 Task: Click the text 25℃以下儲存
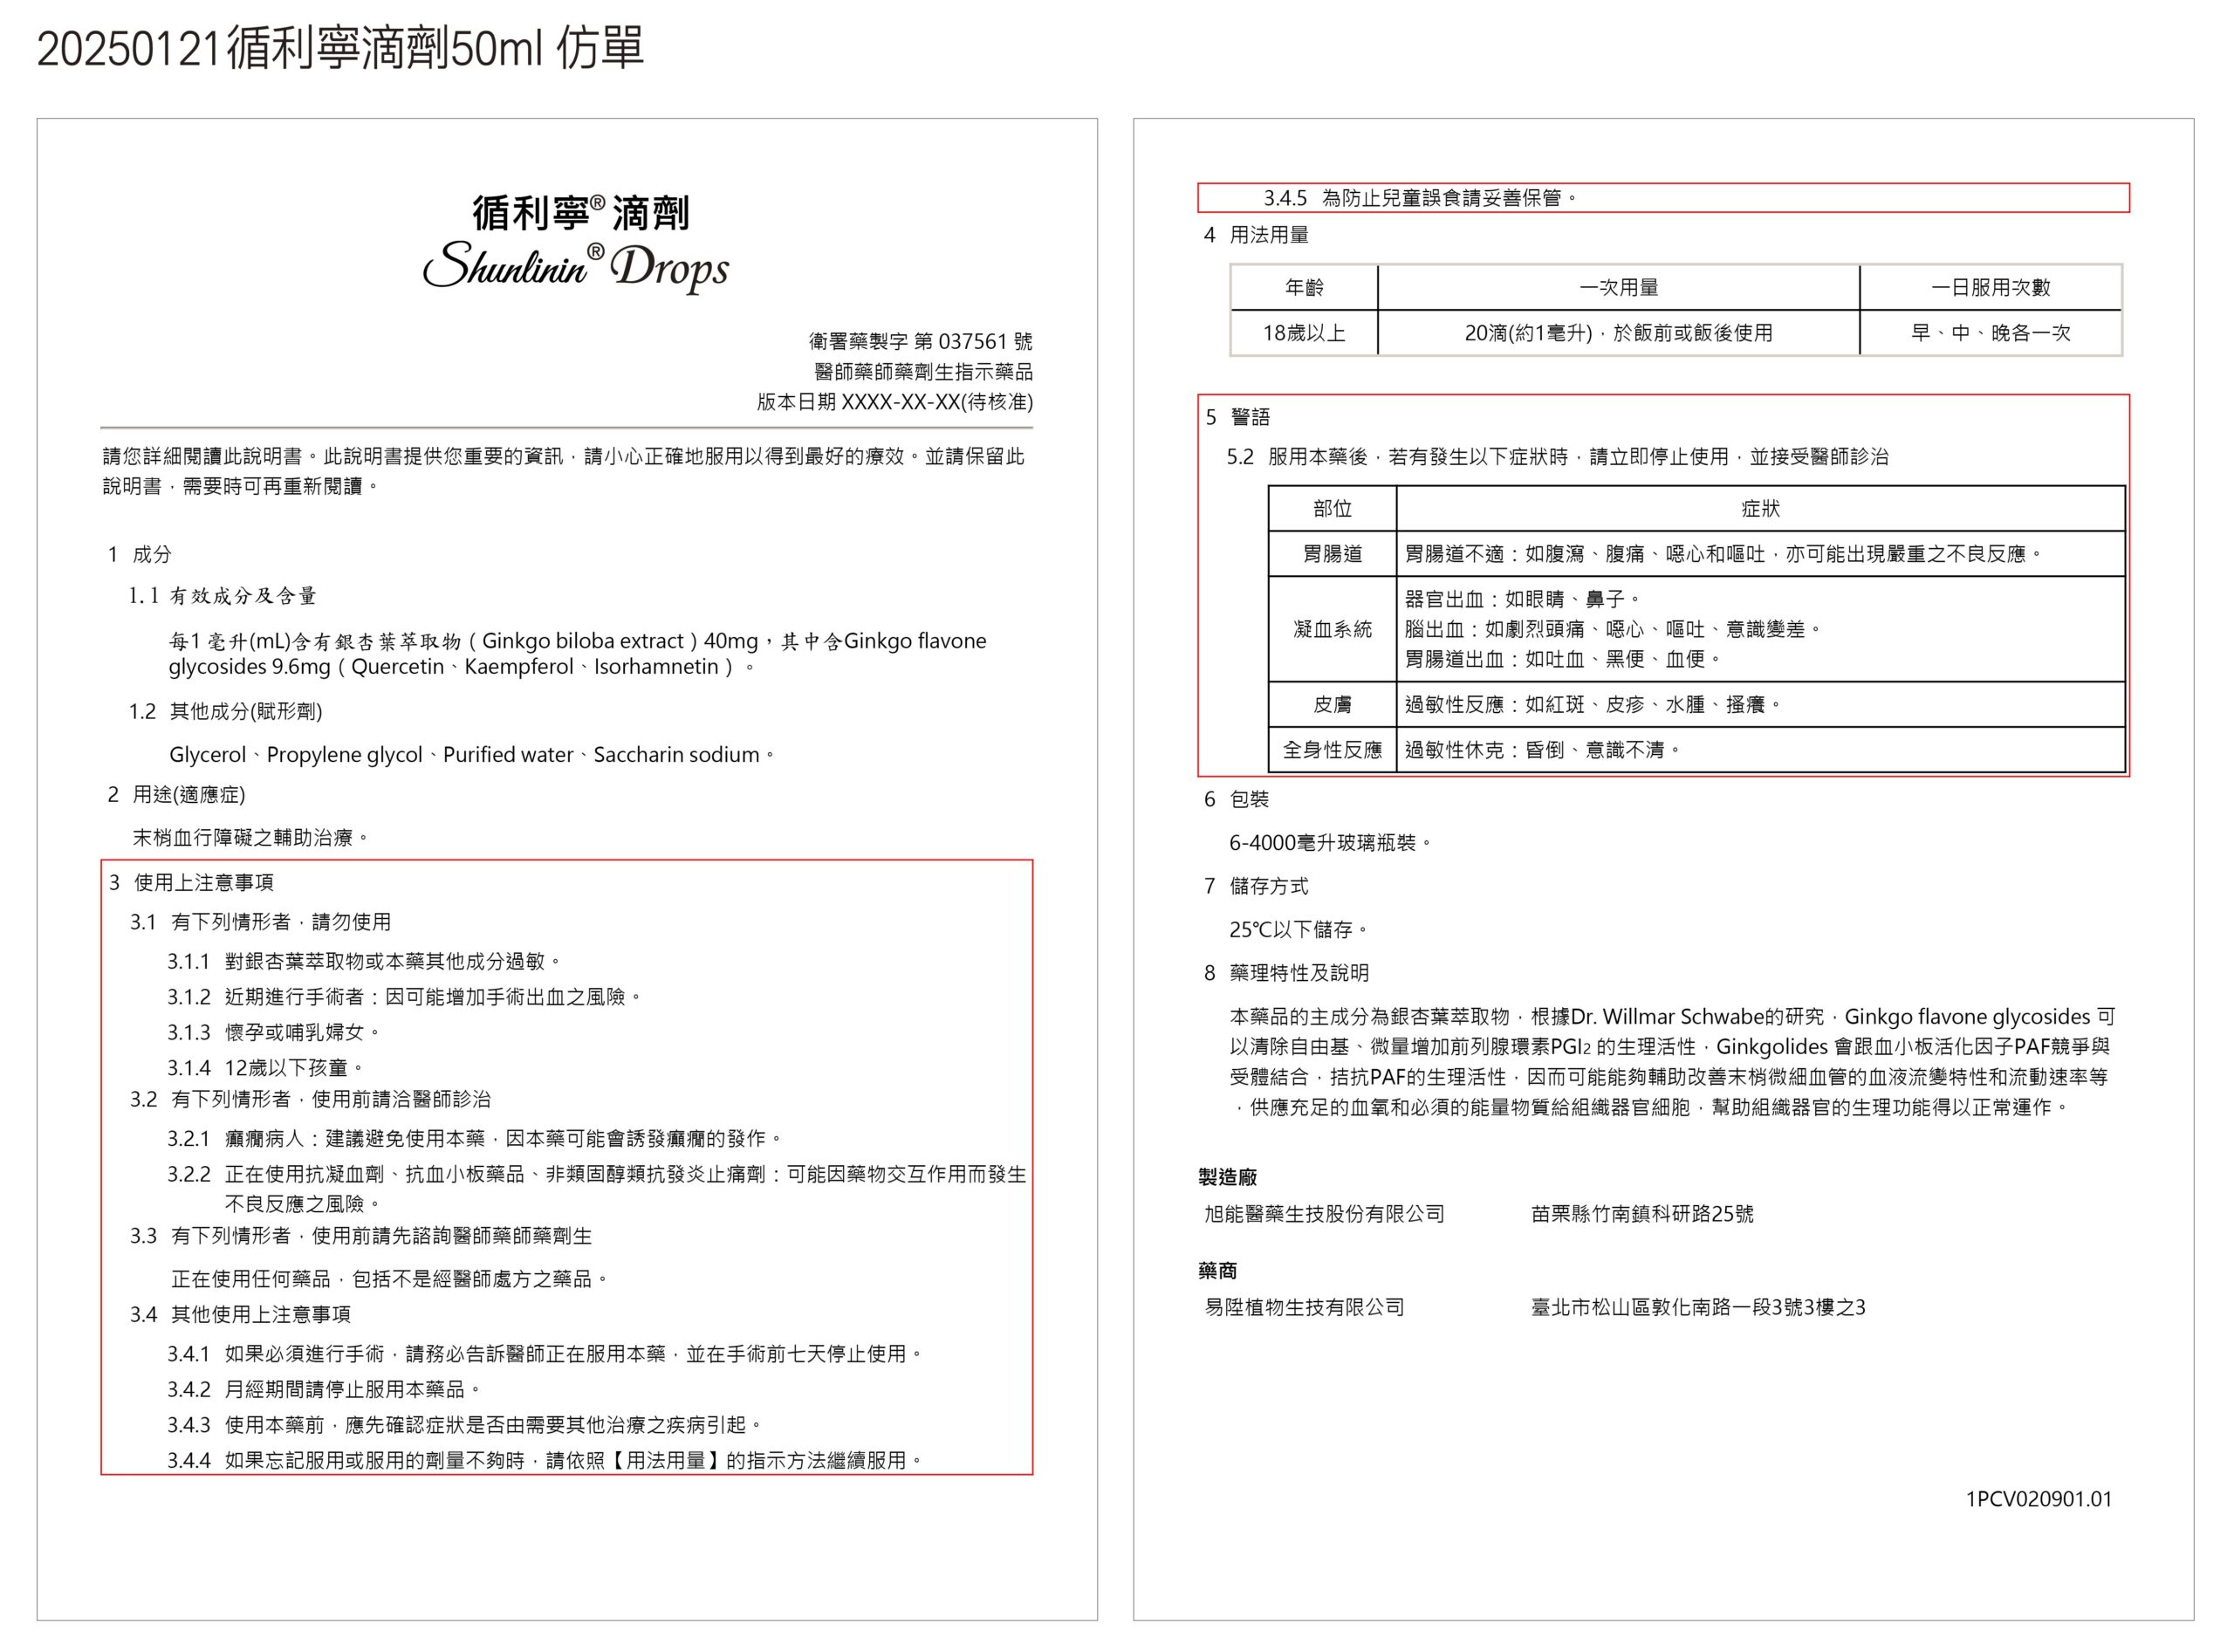click(1299, 929)
